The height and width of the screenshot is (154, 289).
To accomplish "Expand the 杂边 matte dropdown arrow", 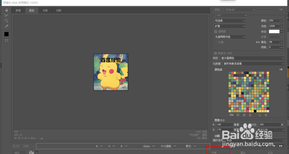I will 281,32.
